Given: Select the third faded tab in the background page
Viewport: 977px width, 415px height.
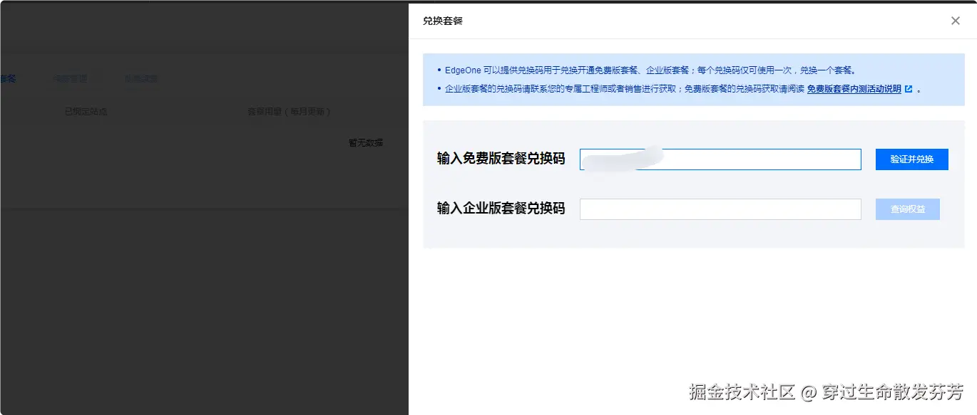Looking at the screenshot, I should click(140, 78).
